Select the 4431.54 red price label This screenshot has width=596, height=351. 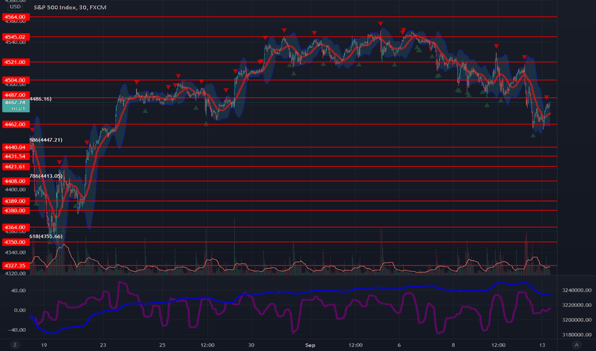(16, 156)
